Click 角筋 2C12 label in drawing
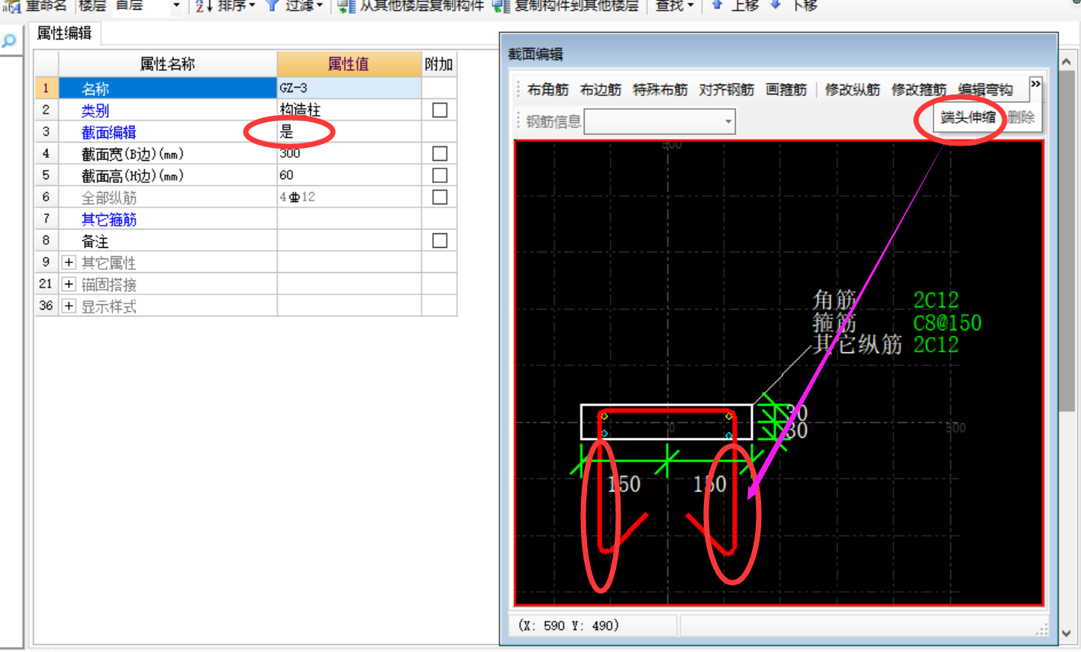The width and height of the screenshot is (1081, 652). 886,300
